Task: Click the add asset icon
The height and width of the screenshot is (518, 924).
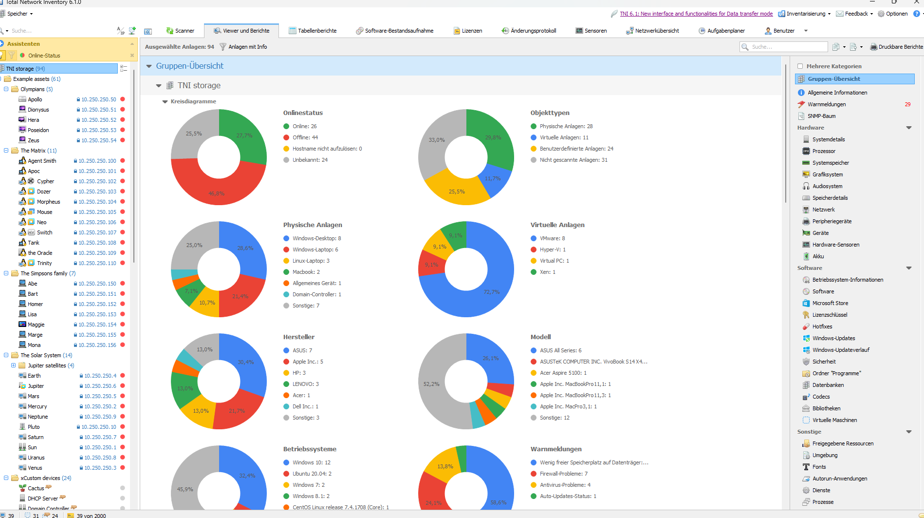Action: pyautogui.click(x=132, y=31)
